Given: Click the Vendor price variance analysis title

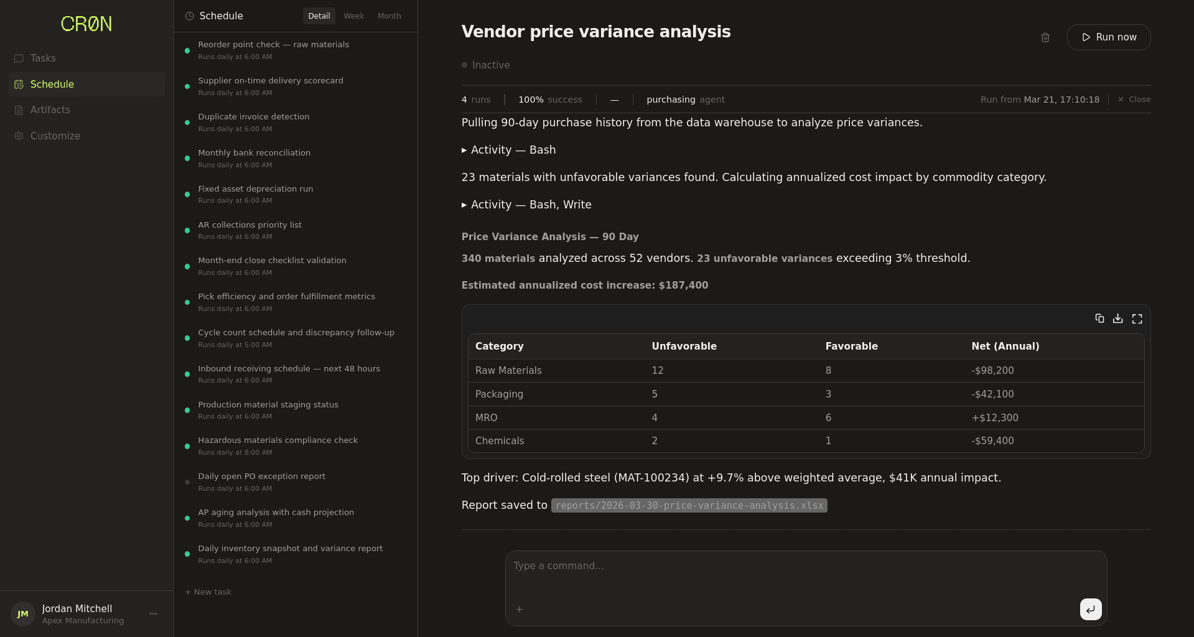Looking at the screenshot, I should (596, 32).
